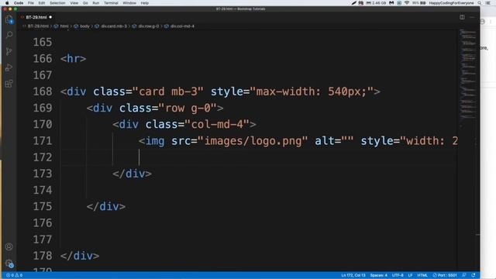Click the closing div on line 178
The height and width of the screenshot is (279, 496).
pos(80,256)
